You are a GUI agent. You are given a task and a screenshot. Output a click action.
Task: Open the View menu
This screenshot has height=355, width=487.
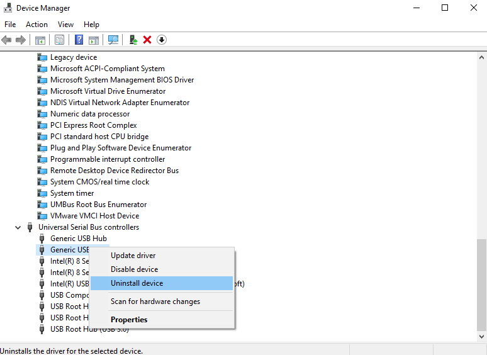tap(65, 25)
